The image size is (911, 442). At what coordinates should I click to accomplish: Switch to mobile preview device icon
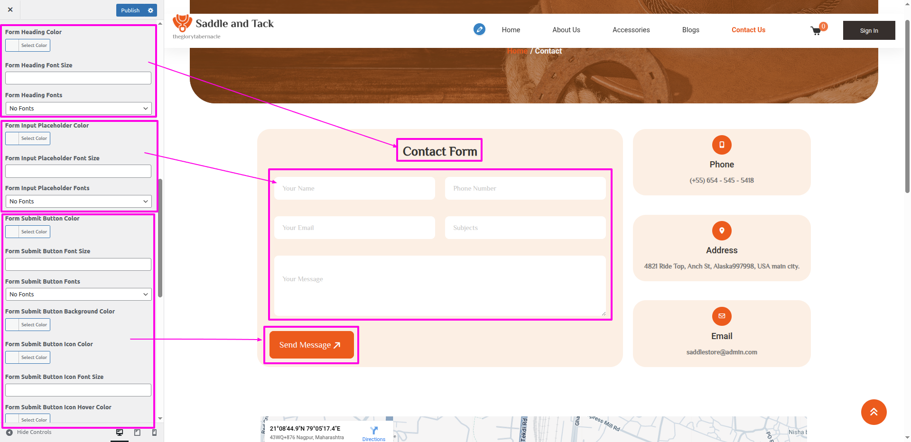pos(154,433)
